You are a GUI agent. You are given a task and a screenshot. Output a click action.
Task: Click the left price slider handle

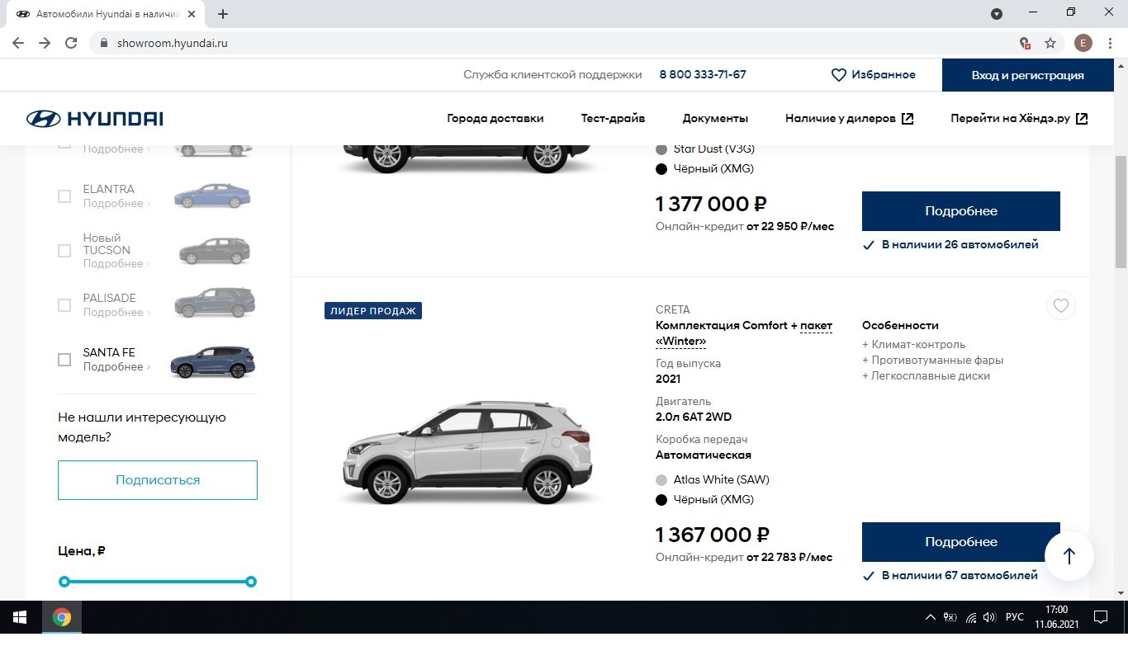64,582
